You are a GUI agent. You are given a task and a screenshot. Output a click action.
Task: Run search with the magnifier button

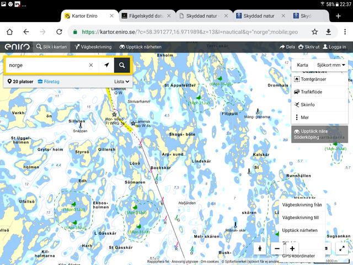pos(122,65)
